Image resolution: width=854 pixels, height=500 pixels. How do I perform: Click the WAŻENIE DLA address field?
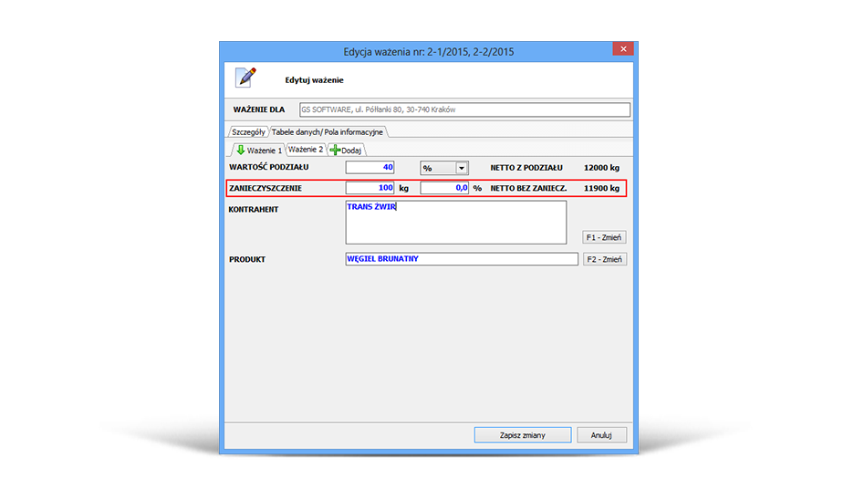[x=463, y=110]
